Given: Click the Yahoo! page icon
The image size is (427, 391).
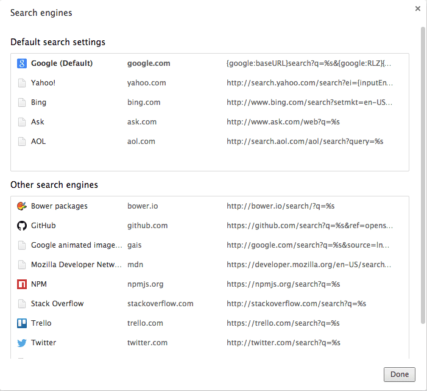Looking at the screenshot, I should (x=22, y=83).
